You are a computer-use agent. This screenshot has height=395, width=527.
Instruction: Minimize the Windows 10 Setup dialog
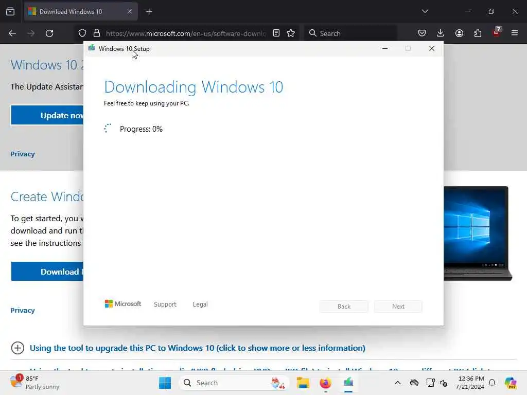(385, 48)
